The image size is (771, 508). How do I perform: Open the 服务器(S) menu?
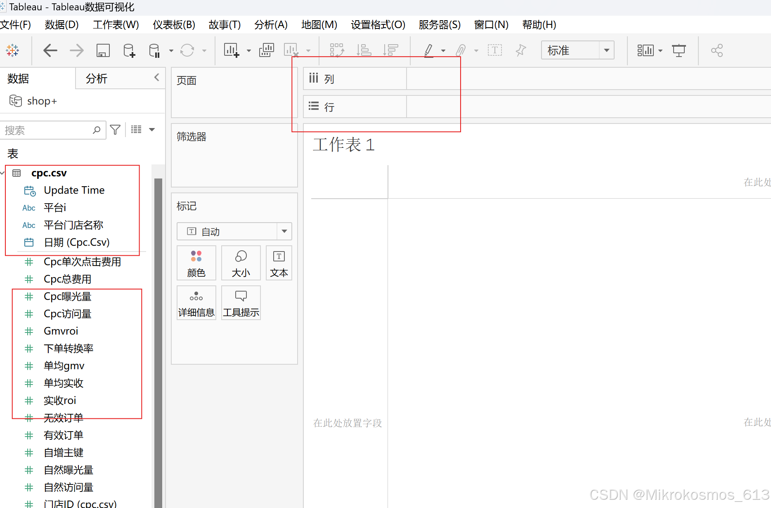[x=440, y=25]
